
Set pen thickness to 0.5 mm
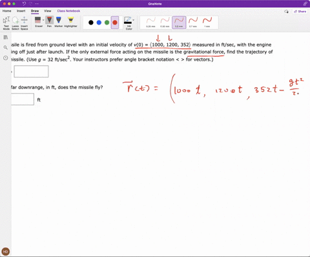point(179,23)
